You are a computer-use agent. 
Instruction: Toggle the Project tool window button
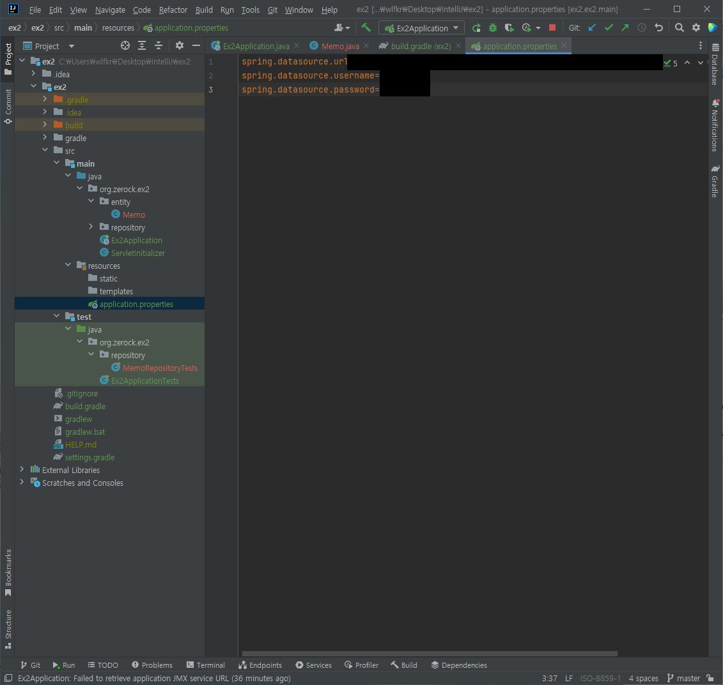pyautogui.click(x=8, y=59)
